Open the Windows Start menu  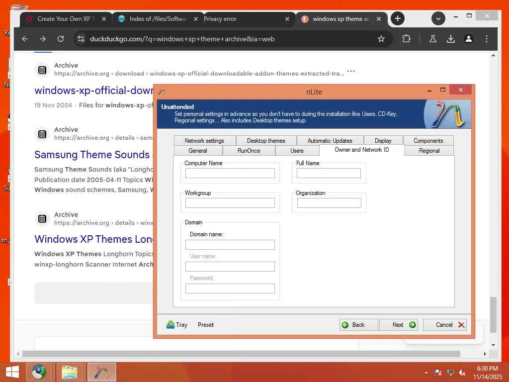tap(12, 372)
